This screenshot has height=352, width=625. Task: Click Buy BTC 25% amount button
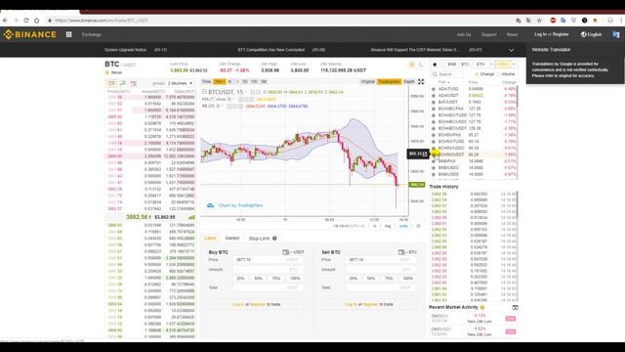coord(240,278)
